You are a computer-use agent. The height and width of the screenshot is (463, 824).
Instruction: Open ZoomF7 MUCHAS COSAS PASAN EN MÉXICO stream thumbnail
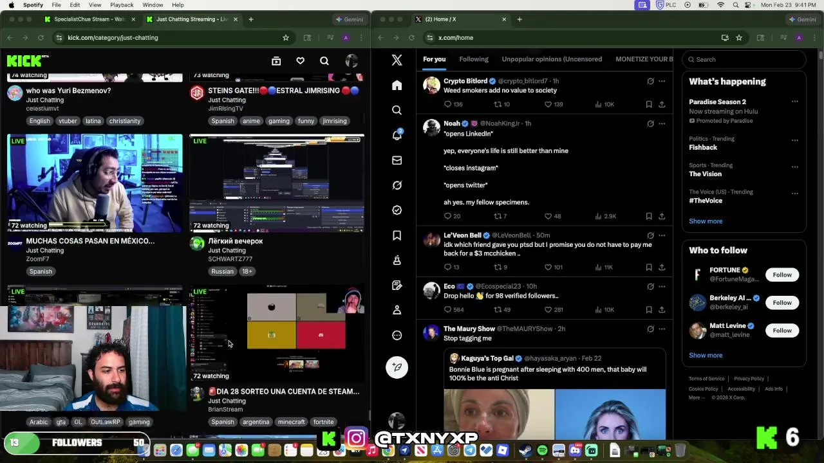[95, 183]
